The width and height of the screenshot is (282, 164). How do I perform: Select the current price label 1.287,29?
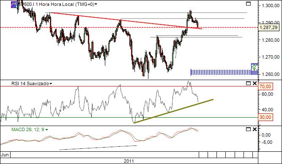coord(268,28)
